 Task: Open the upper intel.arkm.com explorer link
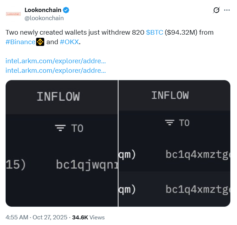coord(56,61)
